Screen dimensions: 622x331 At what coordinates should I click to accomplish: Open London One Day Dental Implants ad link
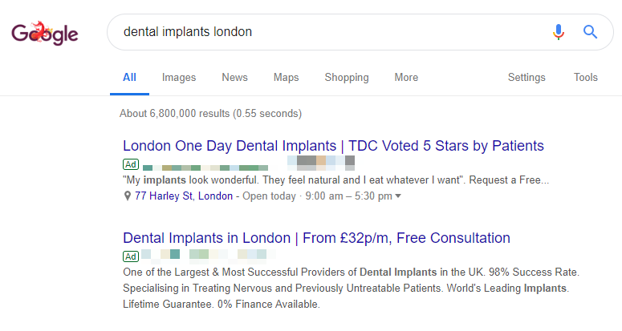[333, 146]
